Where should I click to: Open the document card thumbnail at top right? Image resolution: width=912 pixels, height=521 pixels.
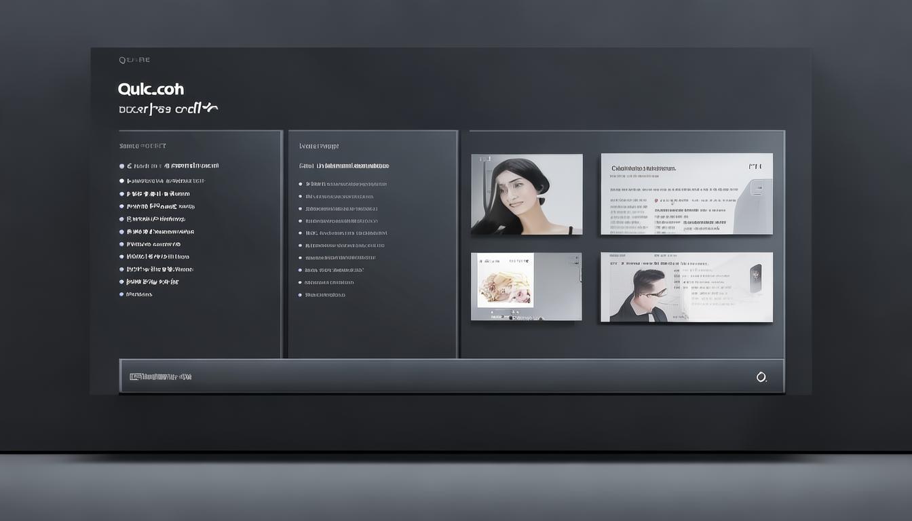click(x=687, y=194)
